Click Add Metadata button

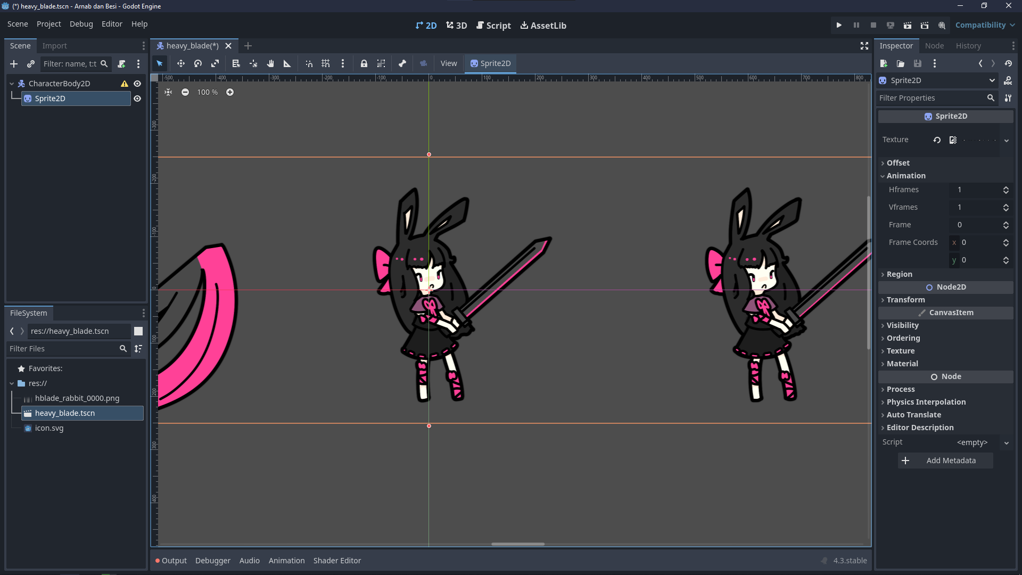945,461
